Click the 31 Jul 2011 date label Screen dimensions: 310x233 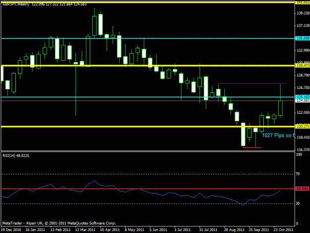tap(208, 230)
